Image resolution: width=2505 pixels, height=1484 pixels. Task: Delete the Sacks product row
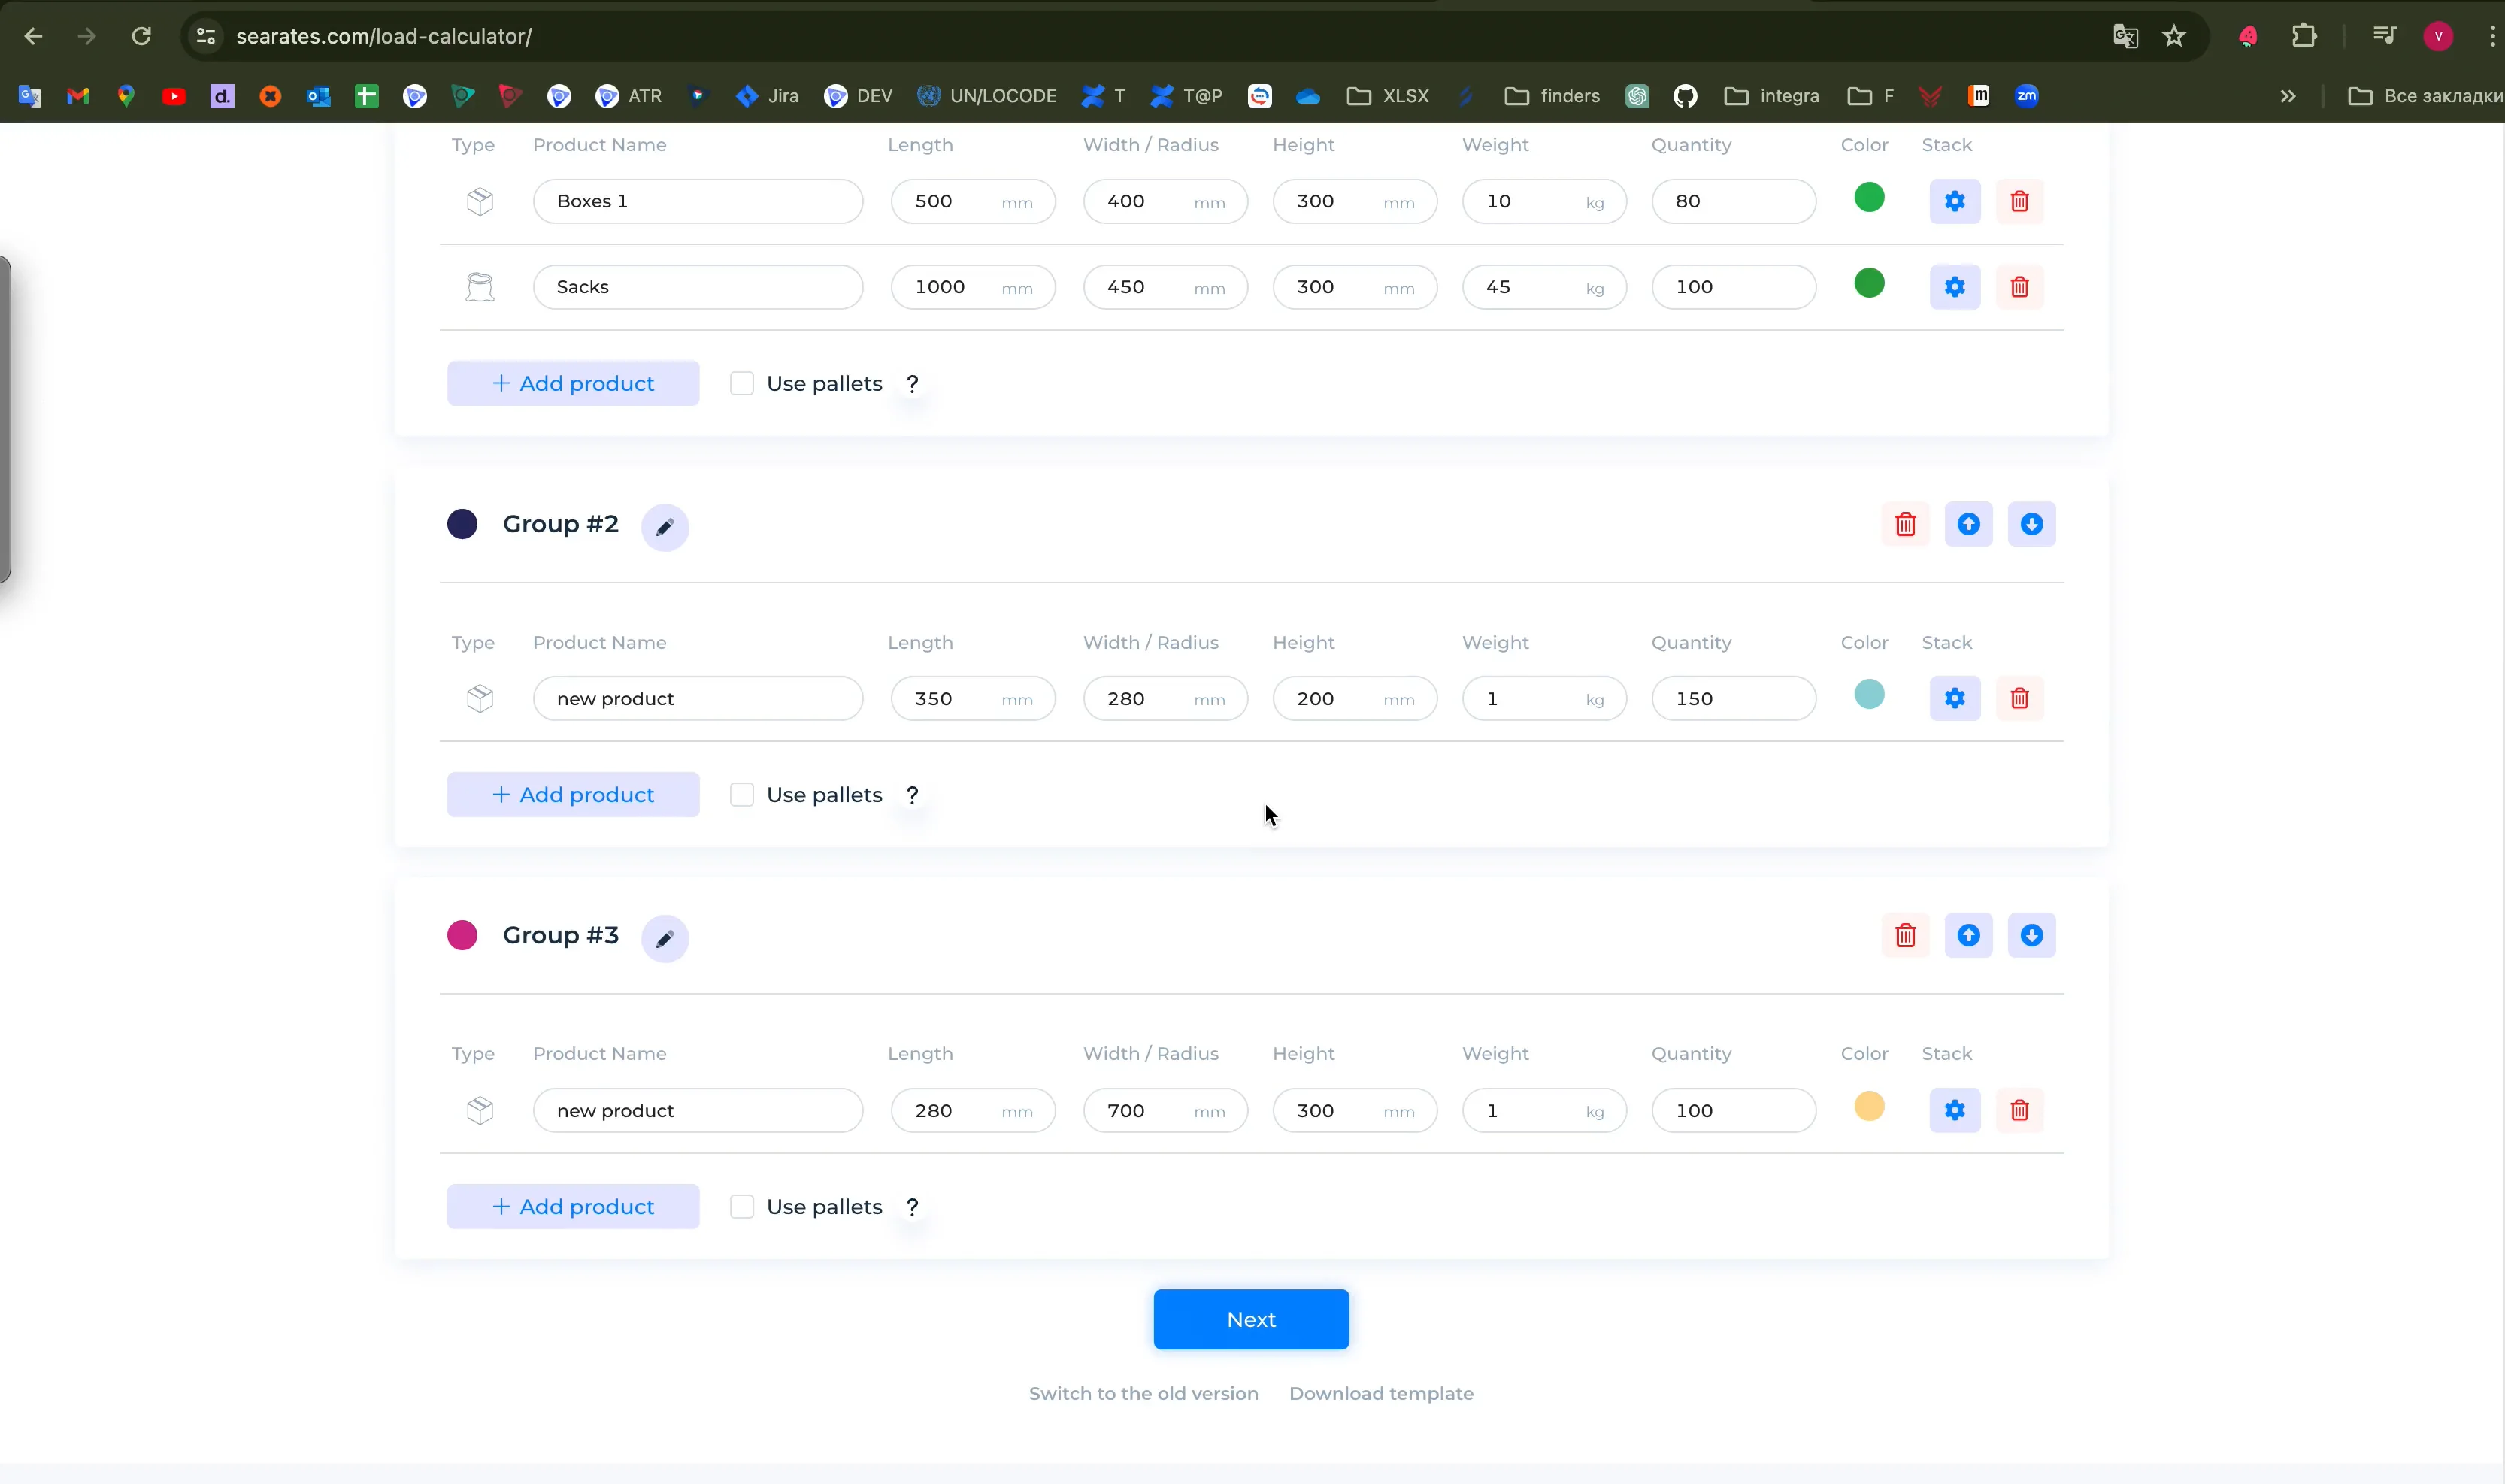pyautogui.click(x=2019, y=287)
